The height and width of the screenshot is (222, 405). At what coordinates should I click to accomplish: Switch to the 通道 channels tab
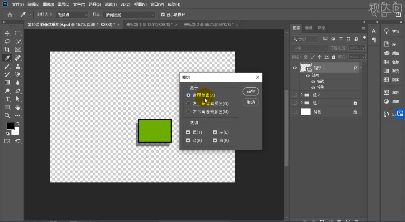coord(309,28)
